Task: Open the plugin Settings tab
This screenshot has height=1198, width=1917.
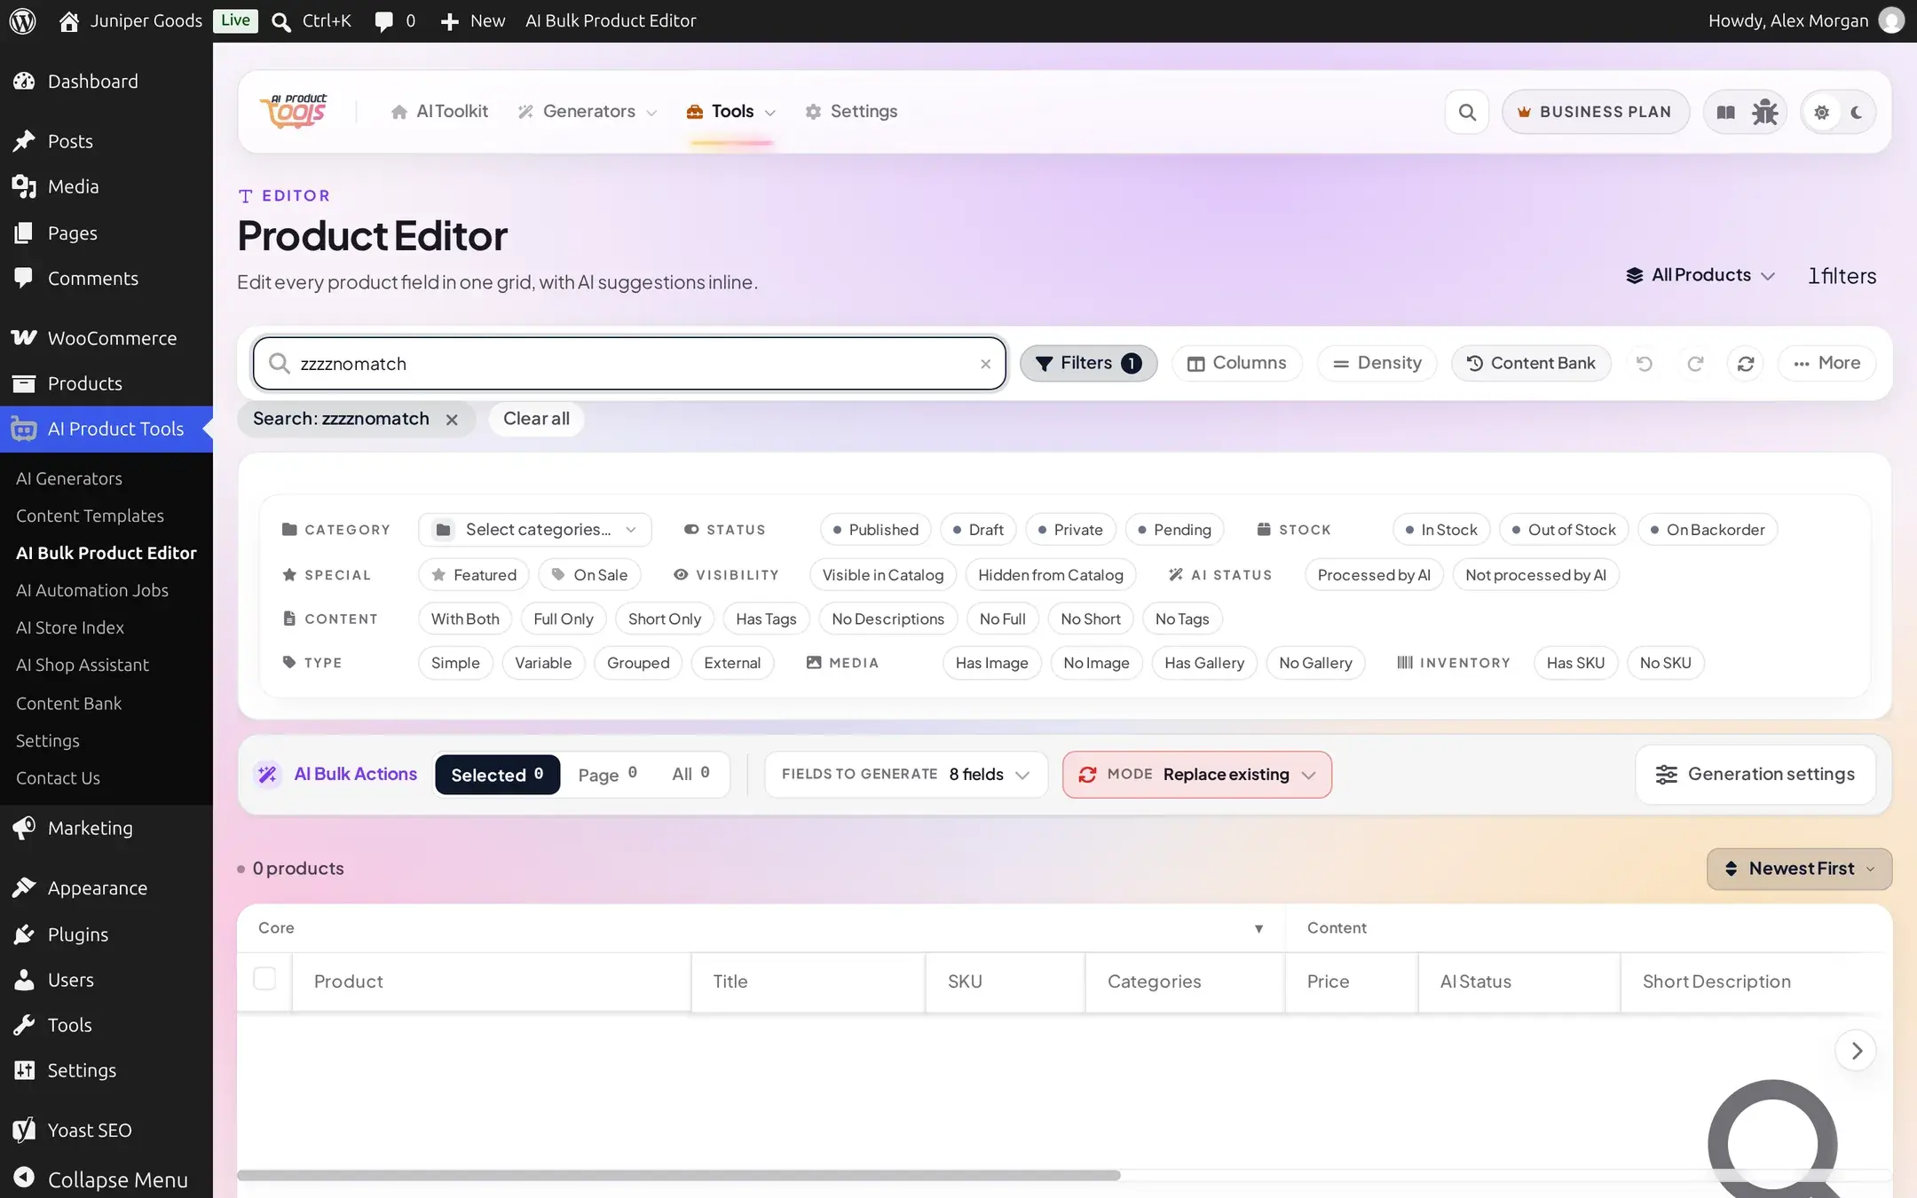Action: click(851, 112)
